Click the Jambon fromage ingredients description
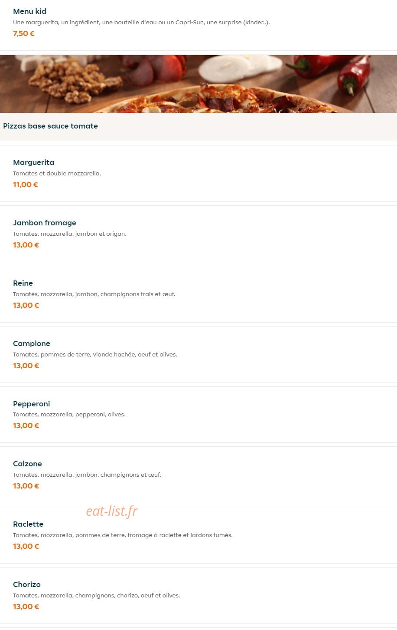This screenshot has width=397, height=630. [x=70, y=234]
